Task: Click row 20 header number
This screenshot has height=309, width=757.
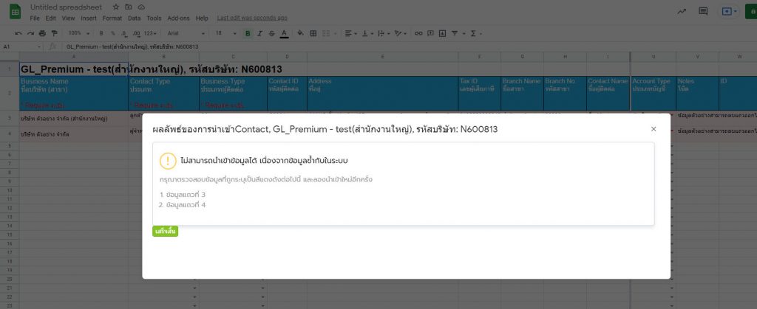Action: click(9, 279)
